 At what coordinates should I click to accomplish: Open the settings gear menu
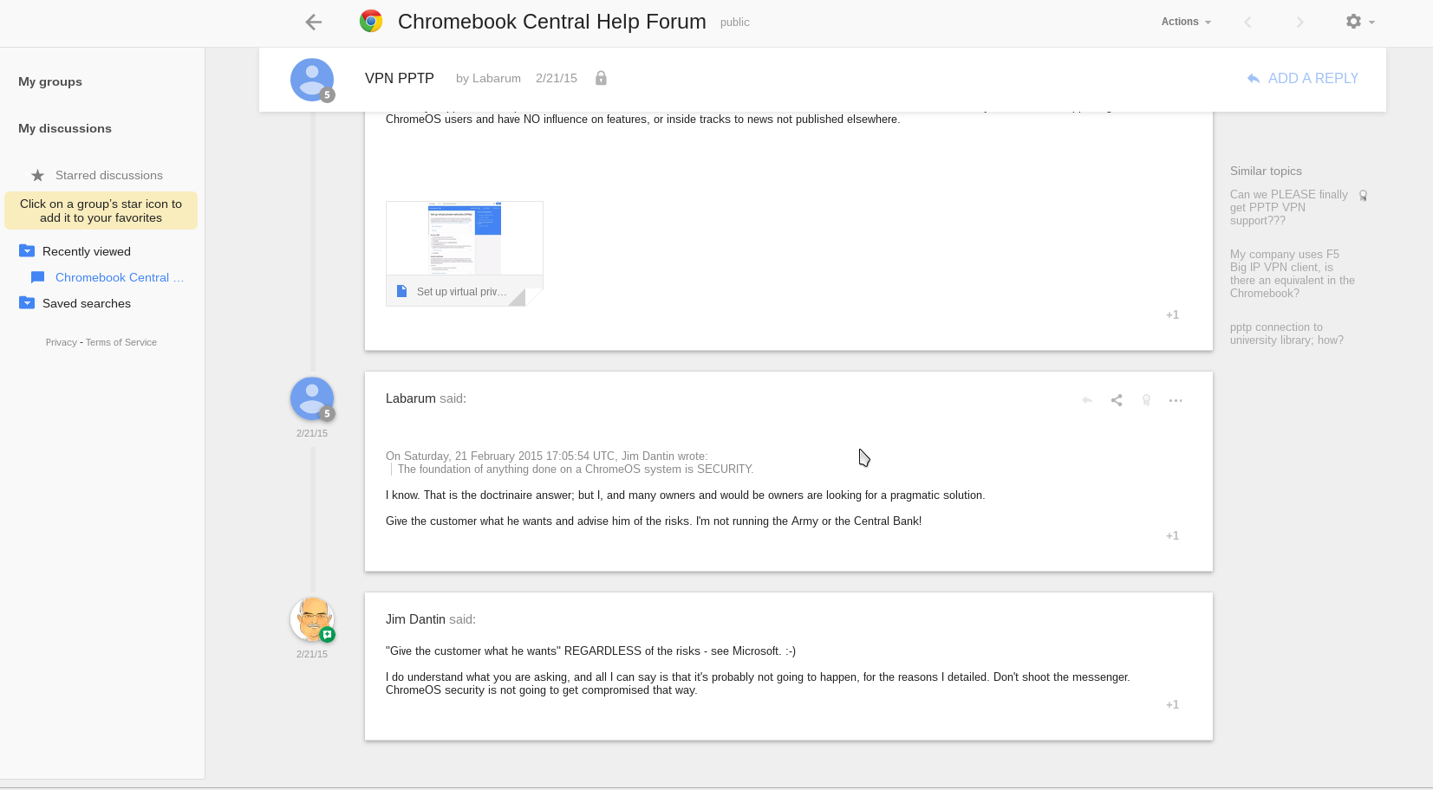point(1358,22)
